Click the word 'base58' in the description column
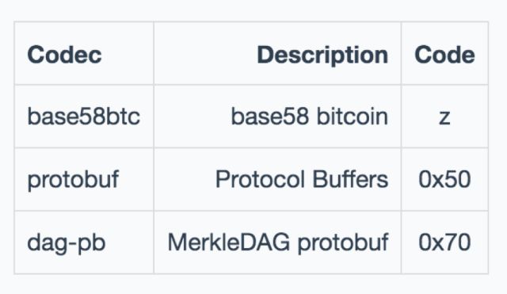This screenshot has width=507, height=294. pyautogui.click(x=270, y=116)
